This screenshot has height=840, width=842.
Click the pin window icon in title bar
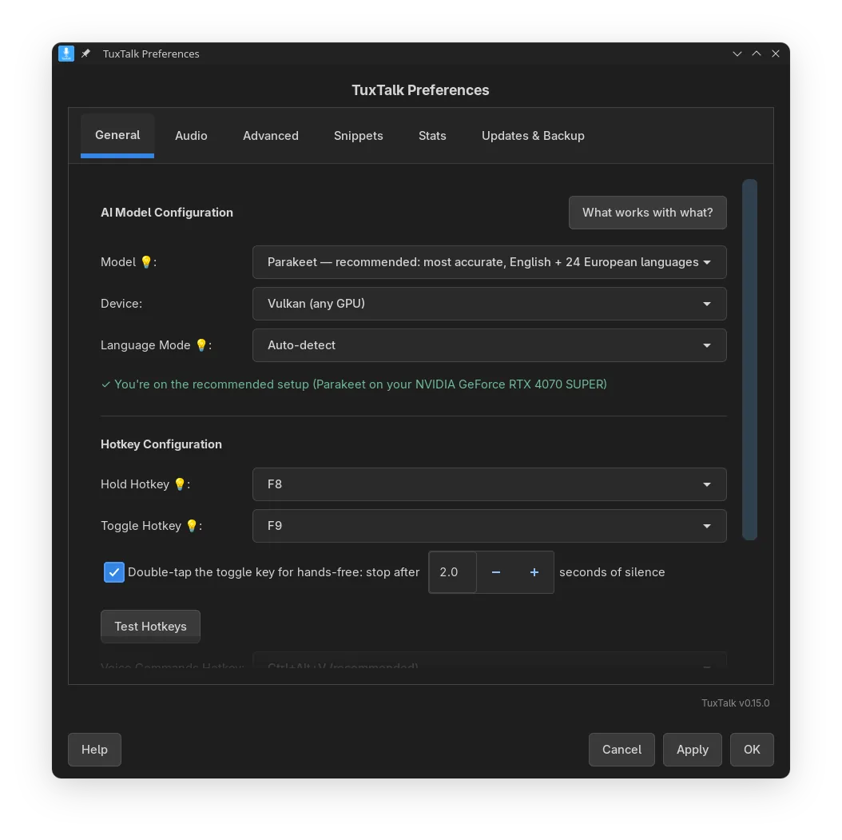pyautogui.click(x=86, y=54)
